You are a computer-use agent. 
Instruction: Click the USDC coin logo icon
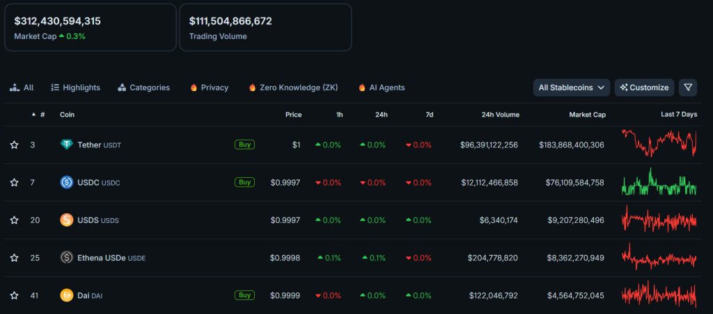67,182
